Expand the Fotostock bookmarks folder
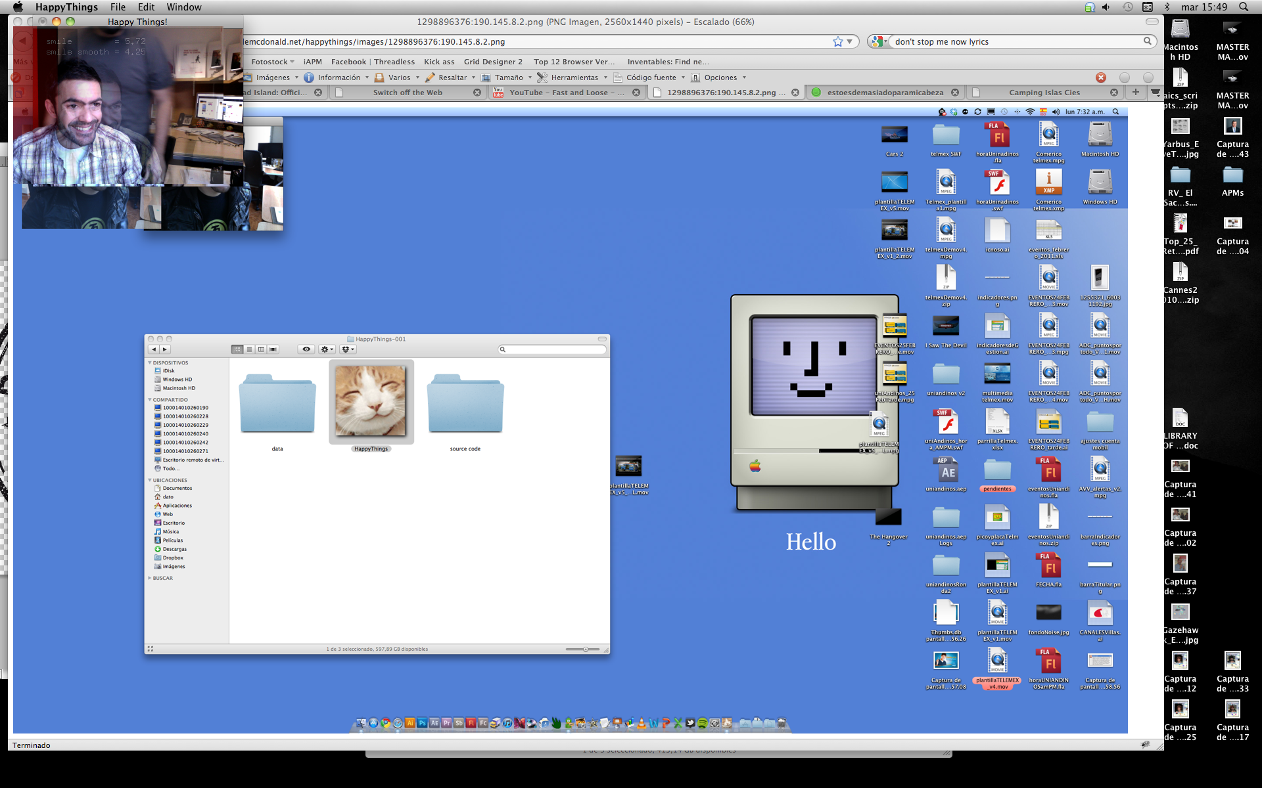1262x788 pixels. (x=272, y=62)
